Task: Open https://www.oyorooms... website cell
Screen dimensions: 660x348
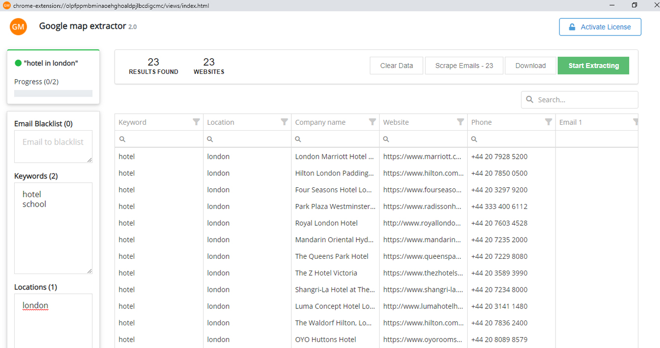Action: click(x=423, y=340)
